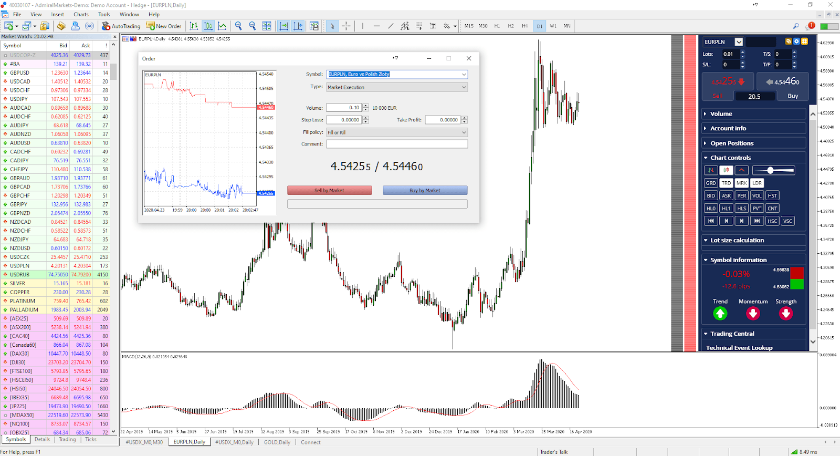The image size is (840, 456).
Task: Open the EURPLN symbol dropdown in trade panel
Action: point(739,42)
